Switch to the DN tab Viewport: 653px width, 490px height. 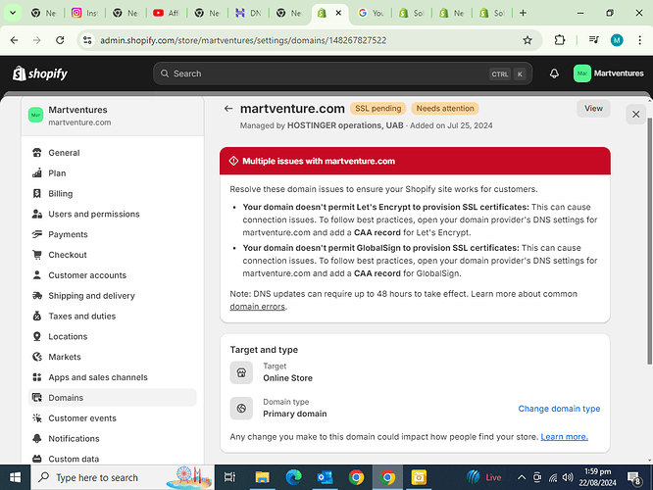point(248,13)
